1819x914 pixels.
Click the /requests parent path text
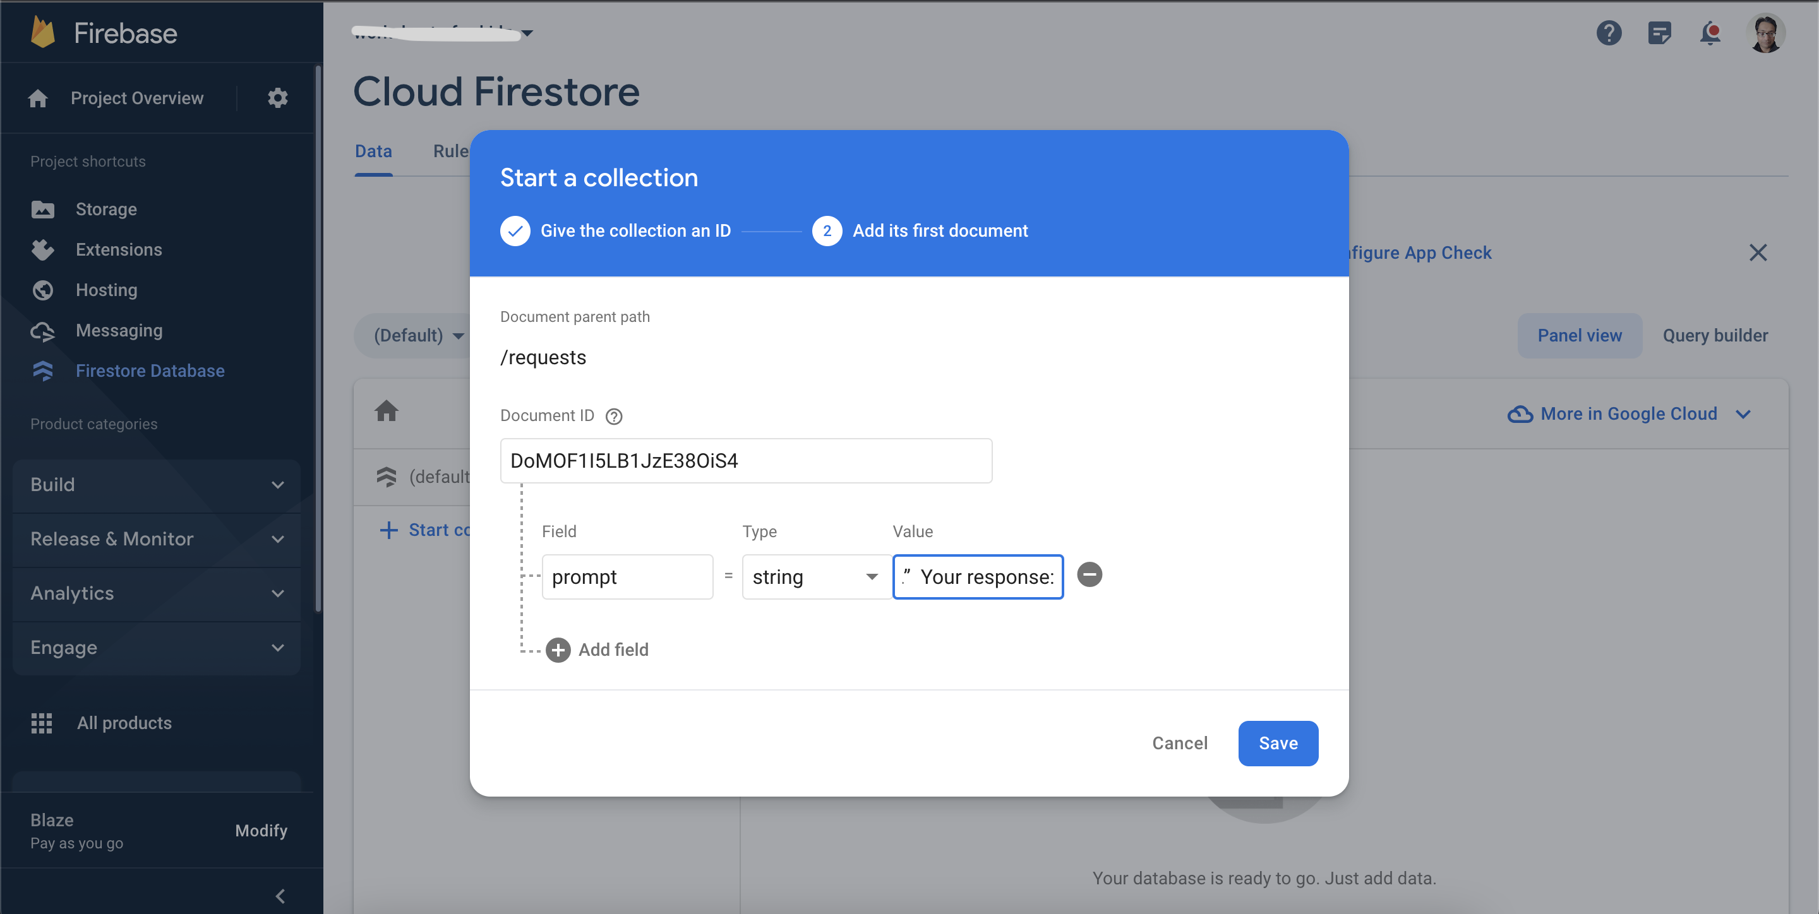point(543,358)
